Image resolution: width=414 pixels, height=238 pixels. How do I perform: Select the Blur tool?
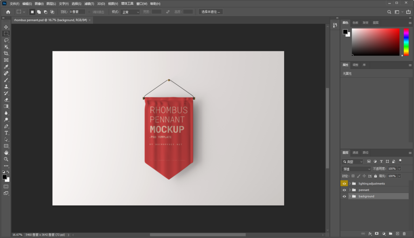(6, 113)
